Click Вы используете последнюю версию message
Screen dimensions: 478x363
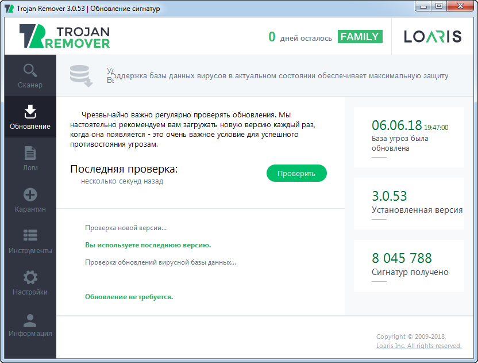pos(148,245)
